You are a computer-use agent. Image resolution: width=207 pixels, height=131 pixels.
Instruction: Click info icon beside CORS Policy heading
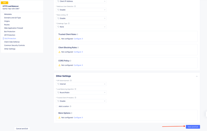pyautogui.click(x=71, y=61)
